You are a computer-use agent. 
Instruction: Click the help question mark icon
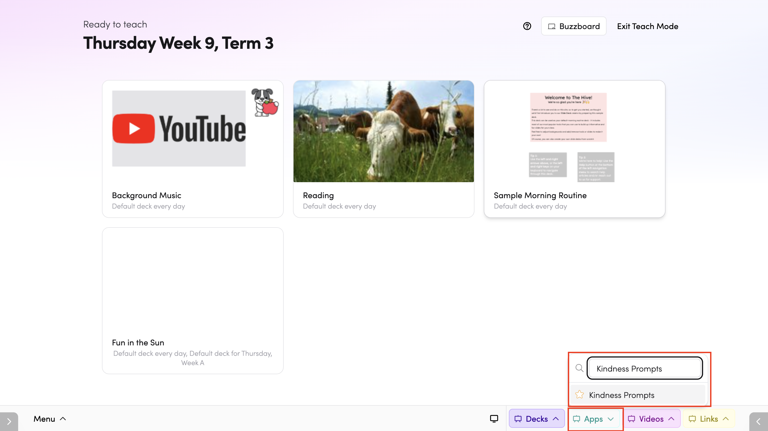pos(527,26)
